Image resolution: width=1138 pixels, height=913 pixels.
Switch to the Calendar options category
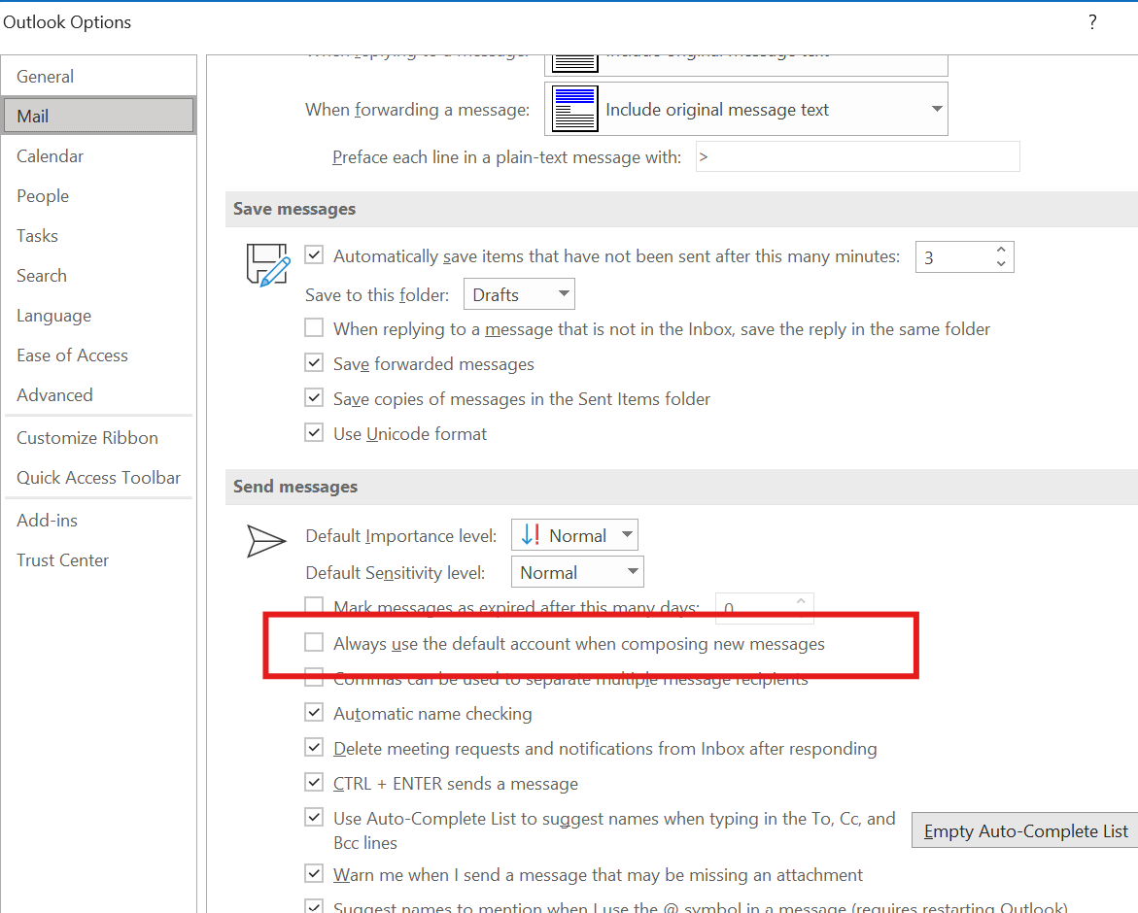[x=50, y=155]
